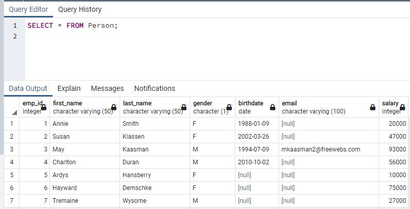The image size is (410, 209).
Task: Click the lock icon on salary column
Action: point(403,107)
